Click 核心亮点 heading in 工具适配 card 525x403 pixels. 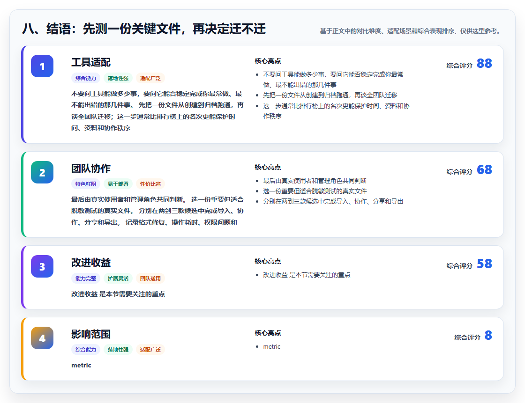(268, 61)
